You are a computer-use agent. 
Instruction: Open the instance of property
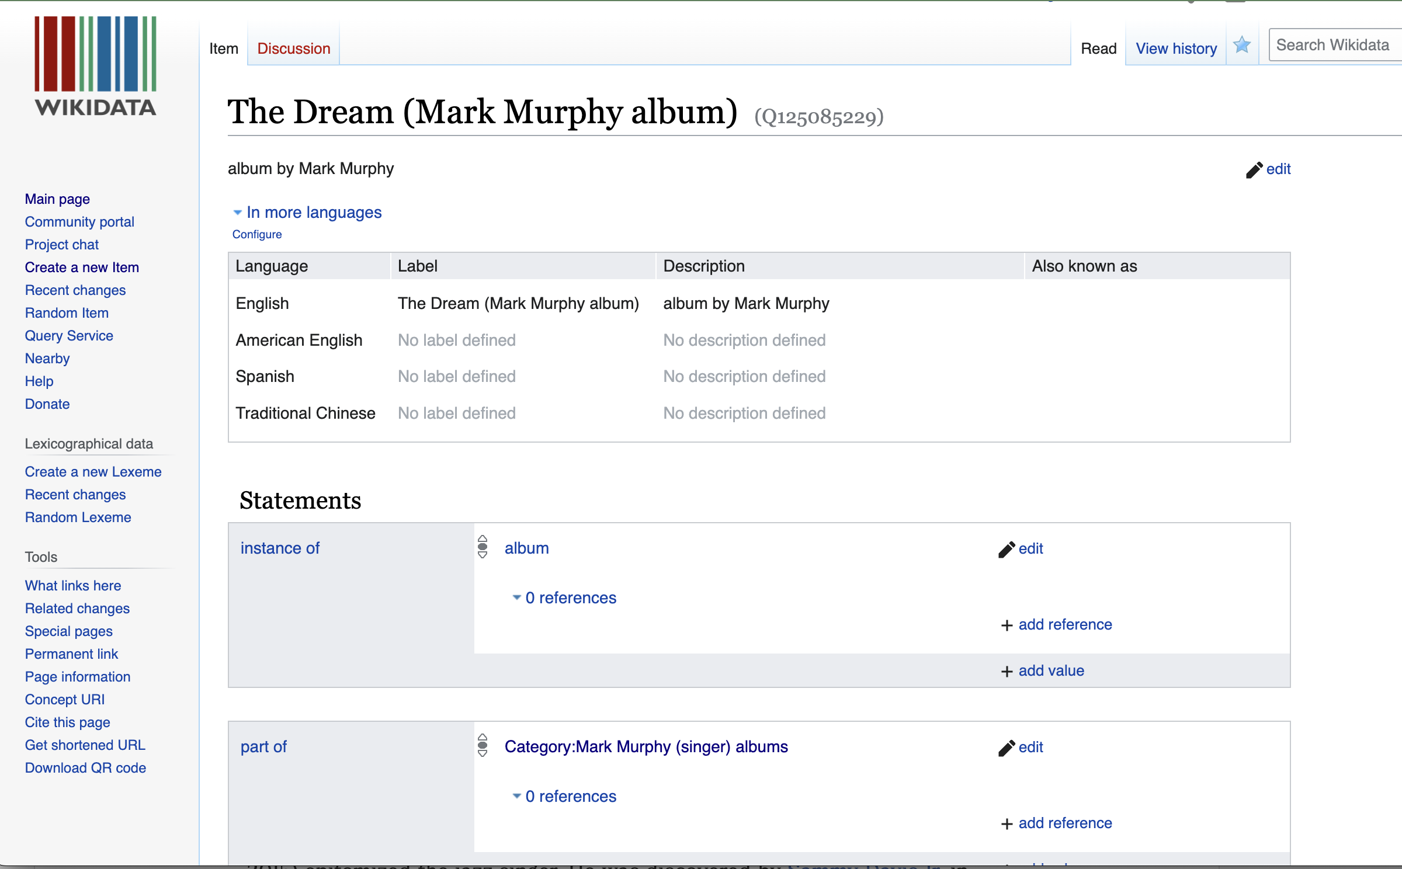(x=280, y=548)
